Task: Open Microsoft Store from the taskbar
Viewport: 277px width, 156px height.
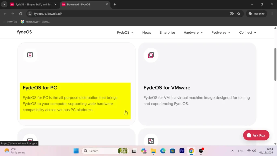Action: pos(172,151)
